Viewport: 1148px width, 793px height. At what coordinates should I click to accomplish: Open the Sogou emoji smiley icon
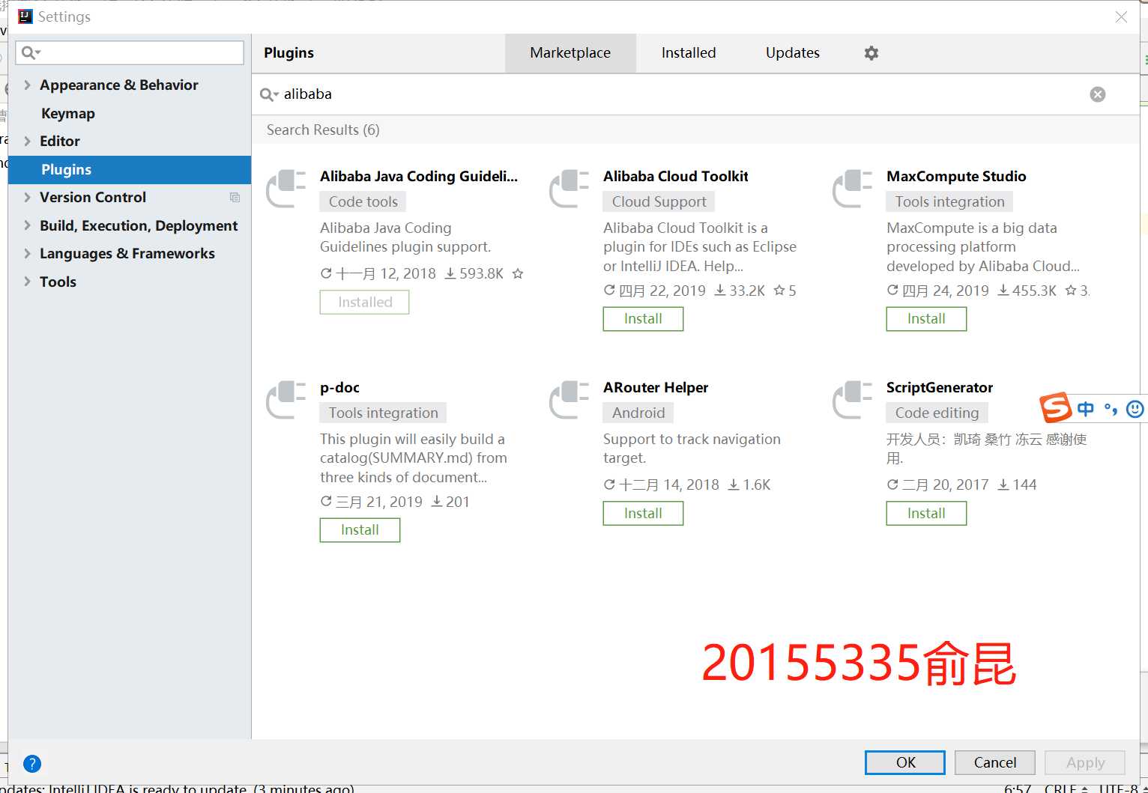[x=1135, y=409]
